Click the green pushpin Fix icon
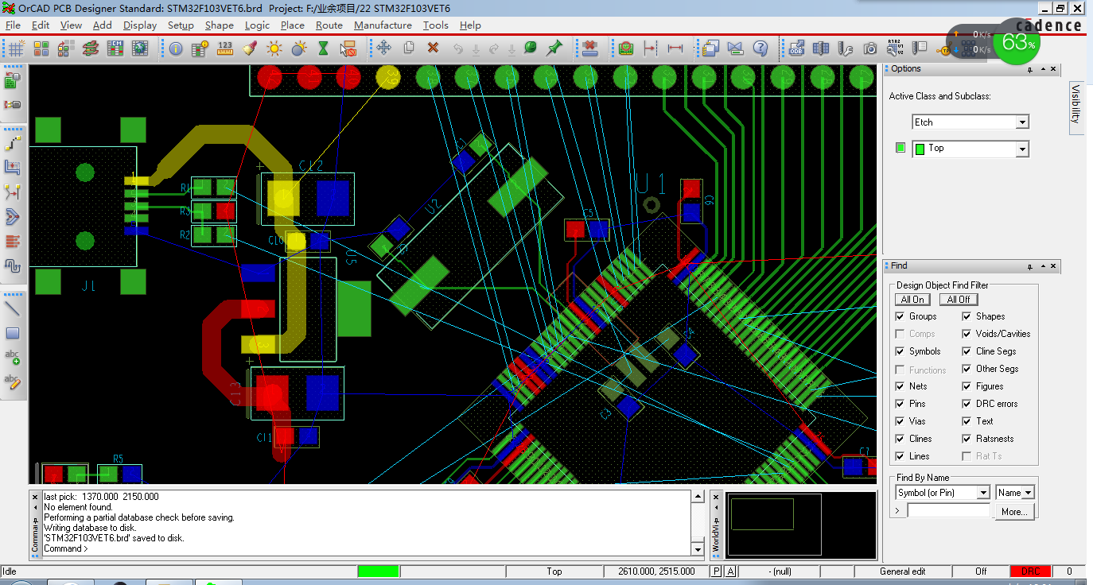Image resolution: width=1093 pixels, height=585 pixels. point(554,48)
